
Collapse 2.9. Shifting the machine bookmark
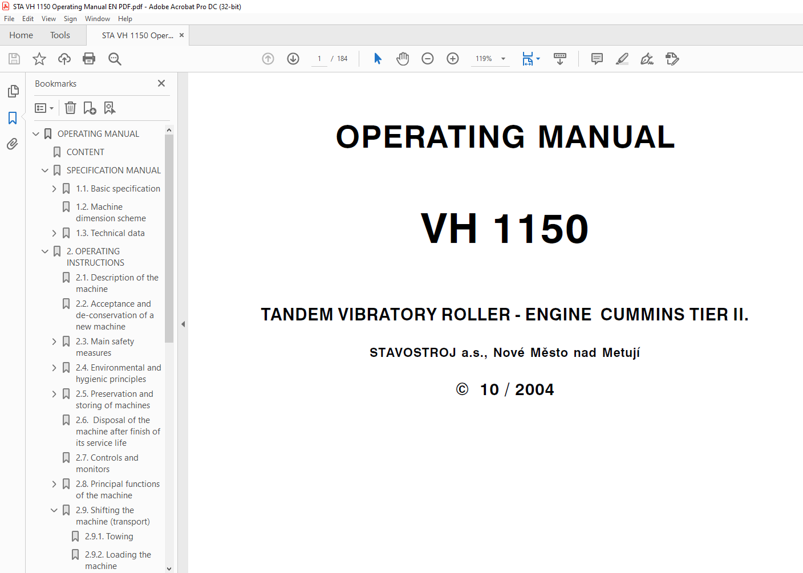coord(54,510)
